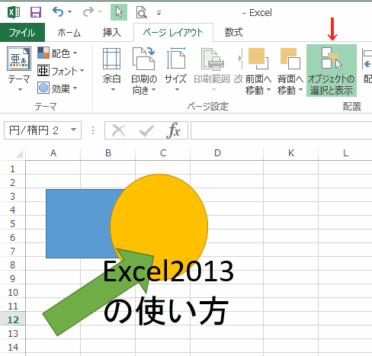This screenshot has width=372, height=356.
Task: Open Print Preview from quick access
Action: tap(142, 12)
